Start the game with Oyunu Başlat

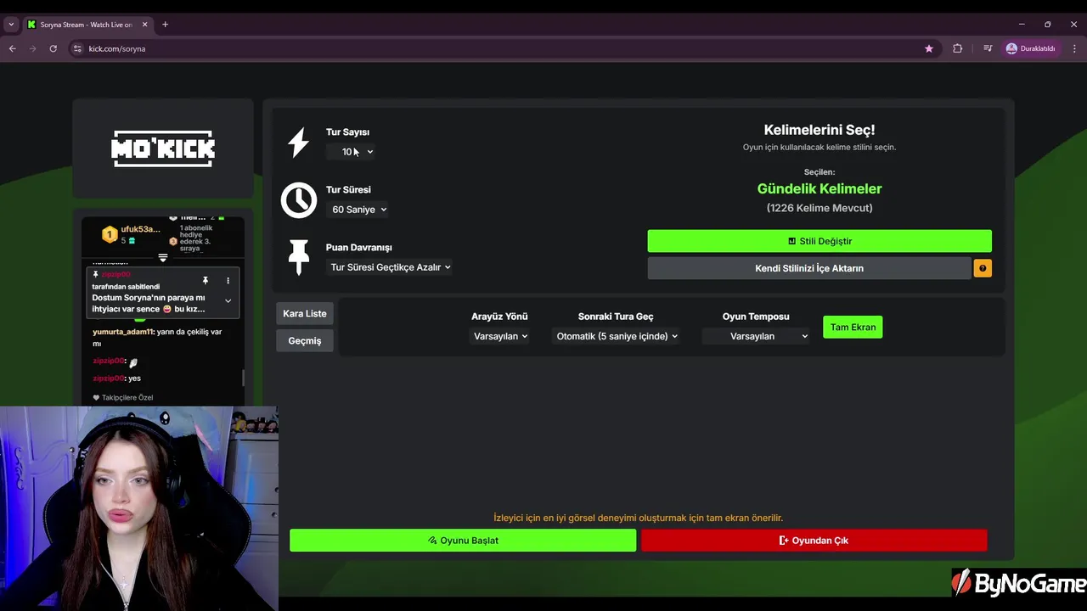463,541
